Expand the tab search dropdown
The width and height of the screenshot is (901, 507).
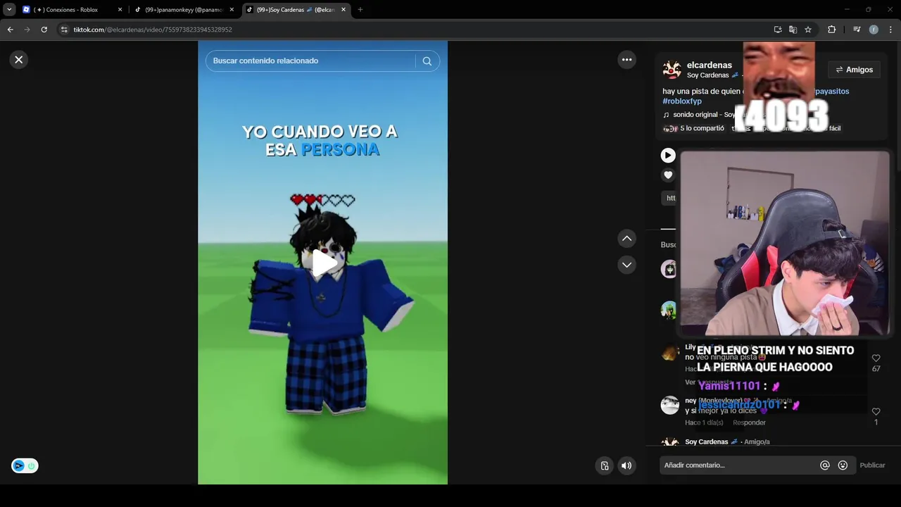9,10
